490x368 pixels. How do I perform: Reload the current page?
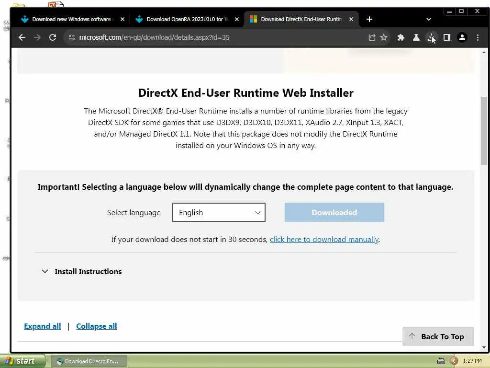click(x=53, y=37)
